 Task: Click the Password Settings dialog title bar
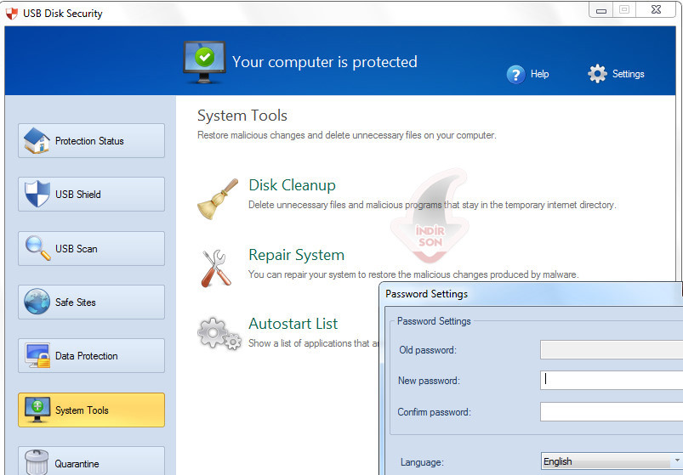(532, 294)
